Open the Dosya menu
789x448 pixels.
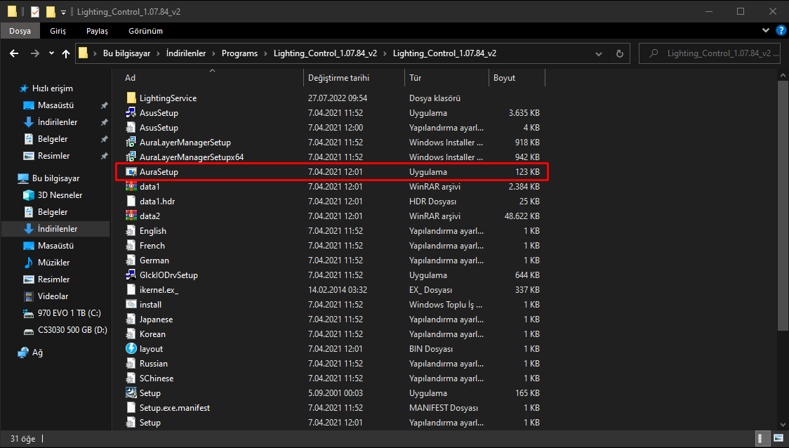coord(20,31)
